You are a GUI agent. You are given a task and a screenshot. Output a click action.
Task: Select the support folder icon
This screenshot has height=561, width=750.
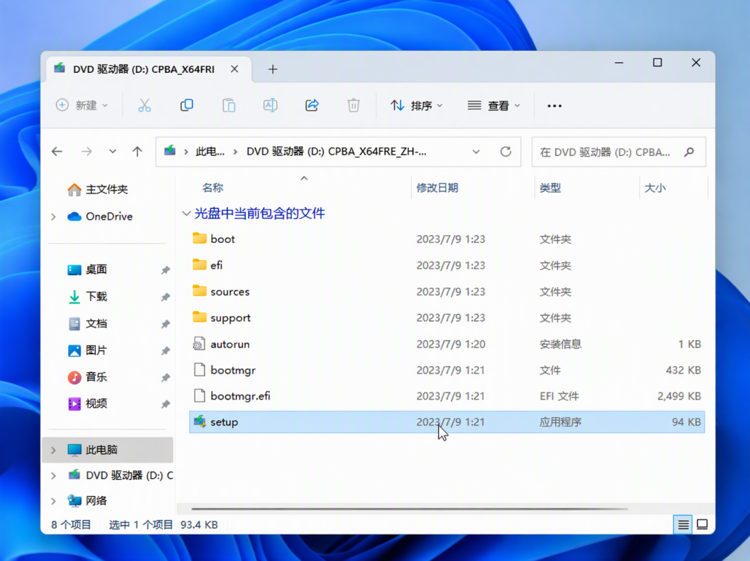[x=199, y=317]
